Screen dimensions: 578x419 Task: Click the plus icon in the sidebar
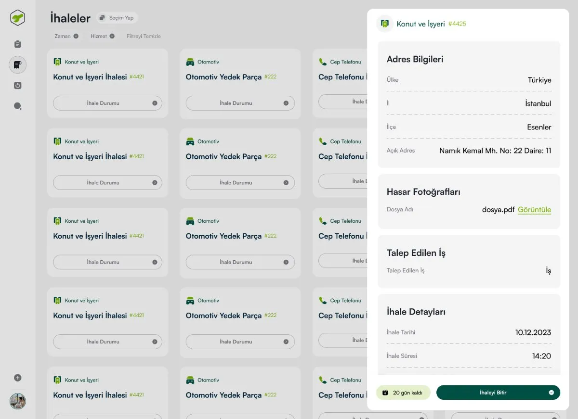(18, 378)
